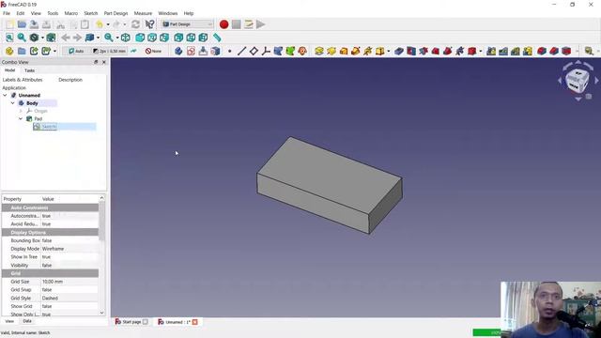Image resolution: width=601 pixels, height=338 pixels.
Task: Click the None toolbar button
Action: [x=153, y=51]
